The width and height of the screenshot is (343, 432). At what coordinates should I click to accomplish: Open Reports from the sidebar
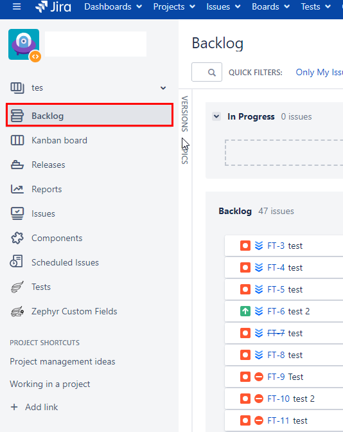pos(46,189)
